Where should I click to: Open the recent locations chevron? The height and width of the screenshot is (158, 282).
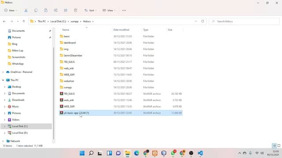pyautogui.click(x=18, y=22)
